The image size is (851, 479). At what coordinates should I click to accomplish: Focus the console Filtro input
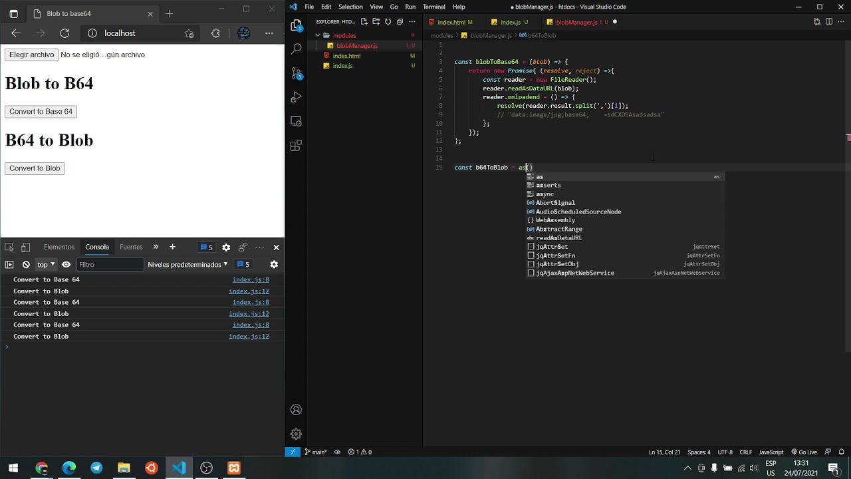[110, 265]
